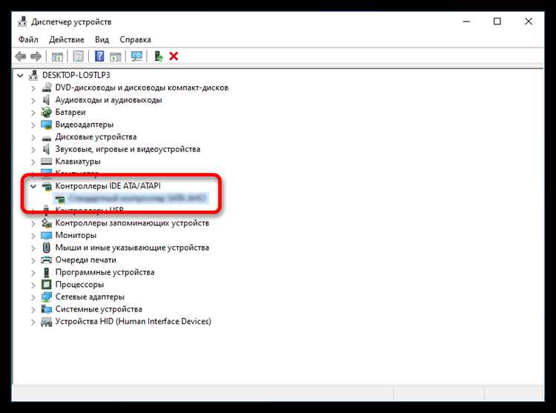Click the mouse devices icon
This screenshot has width=556, height=413.
pos(47,248)
